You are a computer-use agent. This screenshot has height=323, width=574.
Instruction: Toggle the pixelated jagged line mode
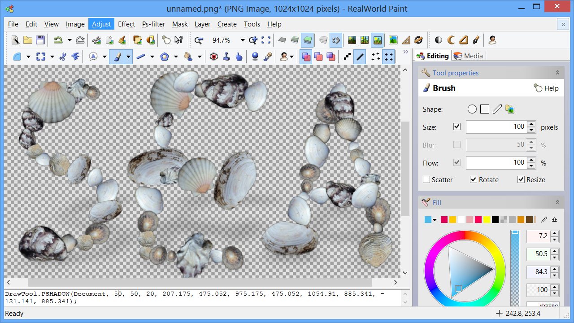347,57
